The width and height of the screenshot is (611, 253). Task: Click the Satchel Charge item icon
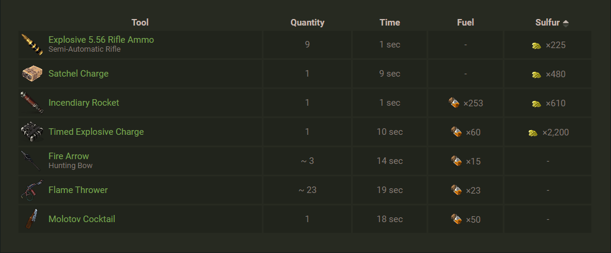(32, 74)
